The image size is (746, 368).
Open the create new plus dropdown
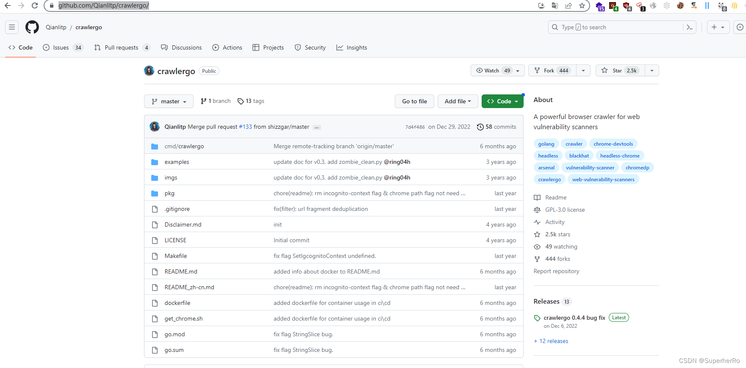(x=718, y=27)
